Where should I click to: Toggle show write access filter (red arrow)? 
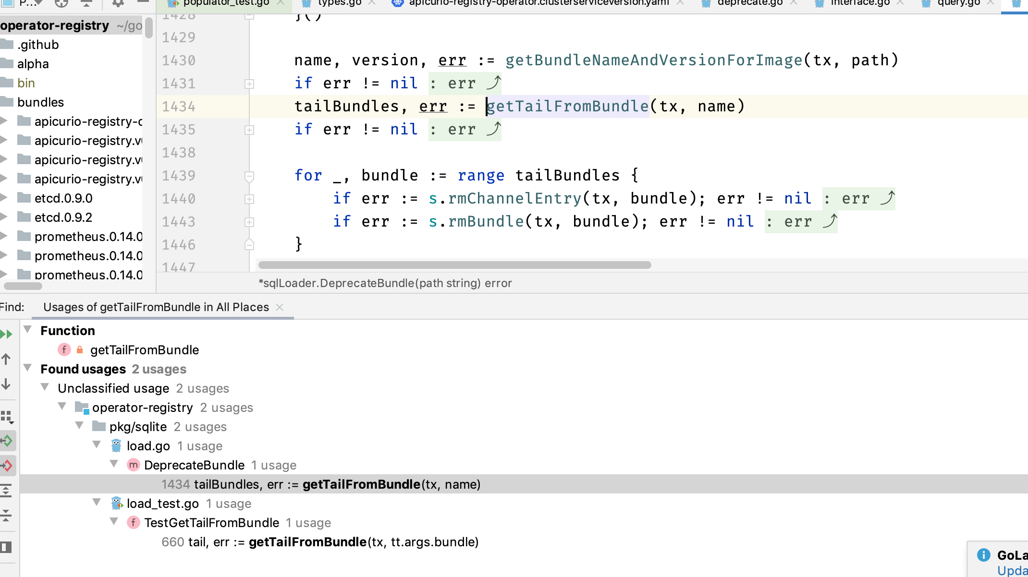coord(7,465)
